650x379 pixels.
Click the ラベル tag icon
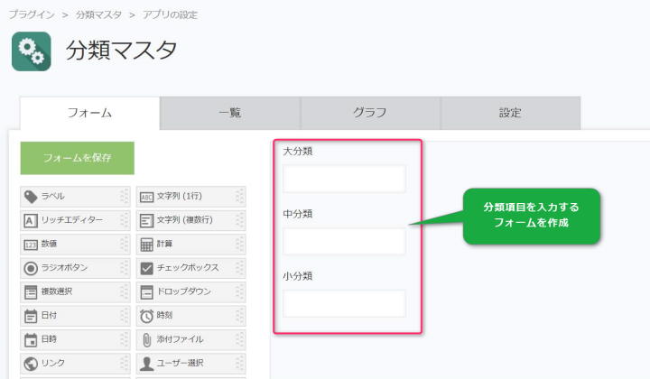[30, 196]
